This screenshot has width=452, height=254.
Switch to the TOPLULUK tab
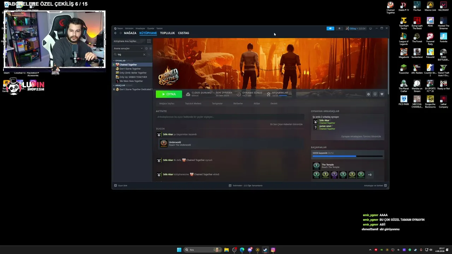(x=167, y=33)
